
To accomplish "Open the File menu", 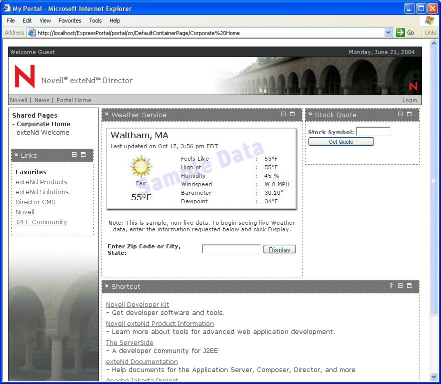I will pyautogui.click(x=10, y=21).
